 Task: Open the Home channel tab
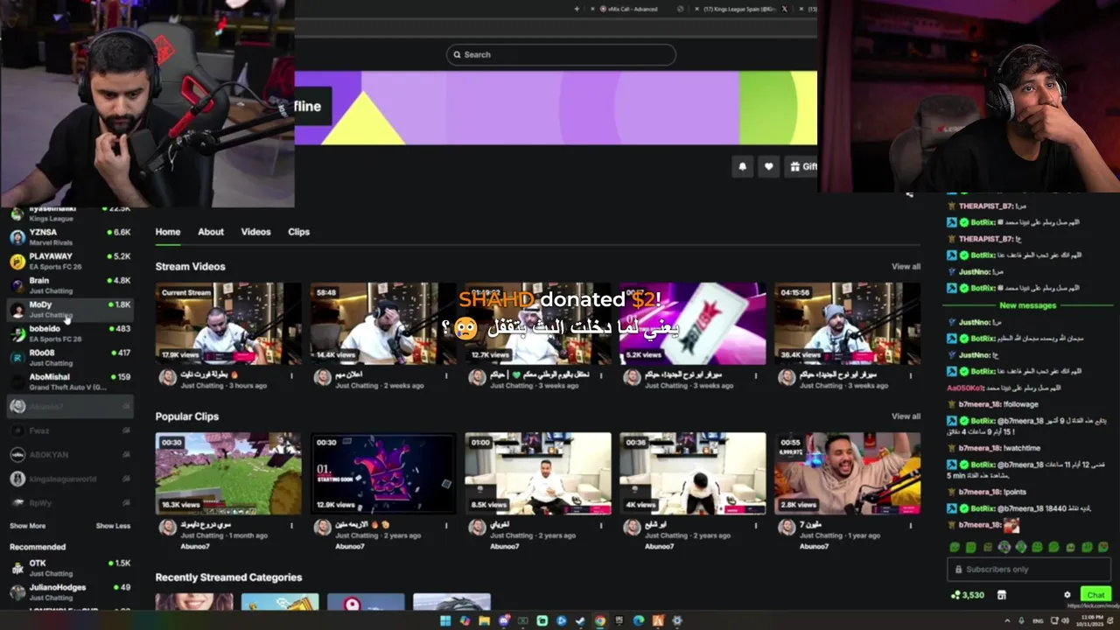click(x=168, y=232)
